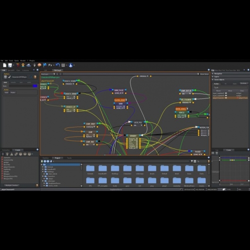Click the hand icon in the toolbar
The image size is (250, 250).
[34, 65]
